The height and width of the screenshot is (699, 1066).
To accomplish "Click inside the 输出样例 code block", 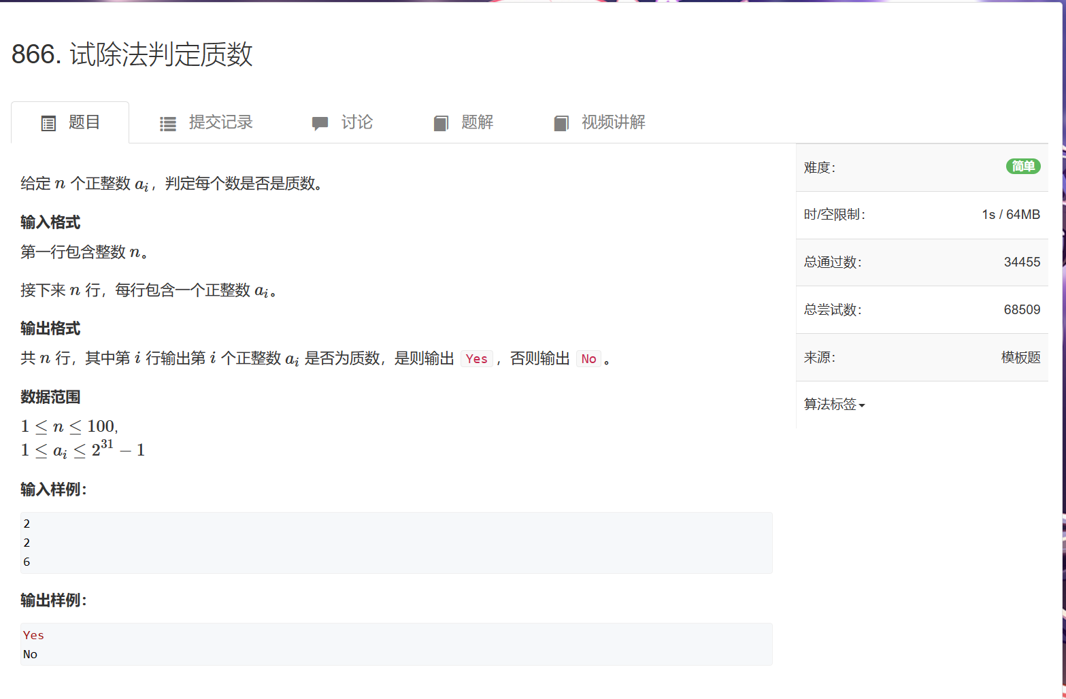I will point(396,644).
